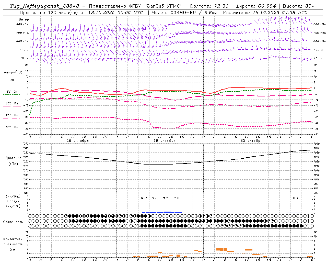This screenshot has width=327, height=262.
Task: Click the Рассчитано: 18.10.2025 04:38 UTC timestamp
Action: 265,13
